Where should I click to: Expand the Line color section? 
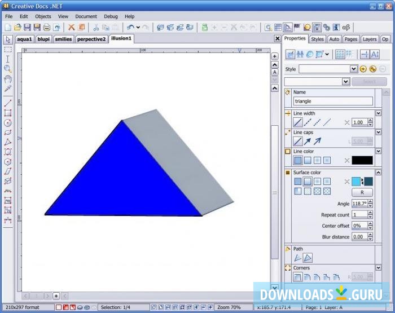(379, 151)
